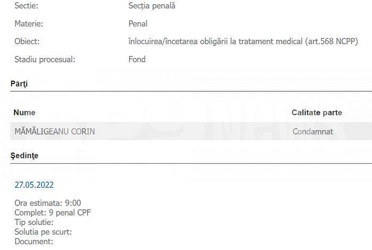Open the 27.05.2022 hearing date link

[x=34, y=185]
